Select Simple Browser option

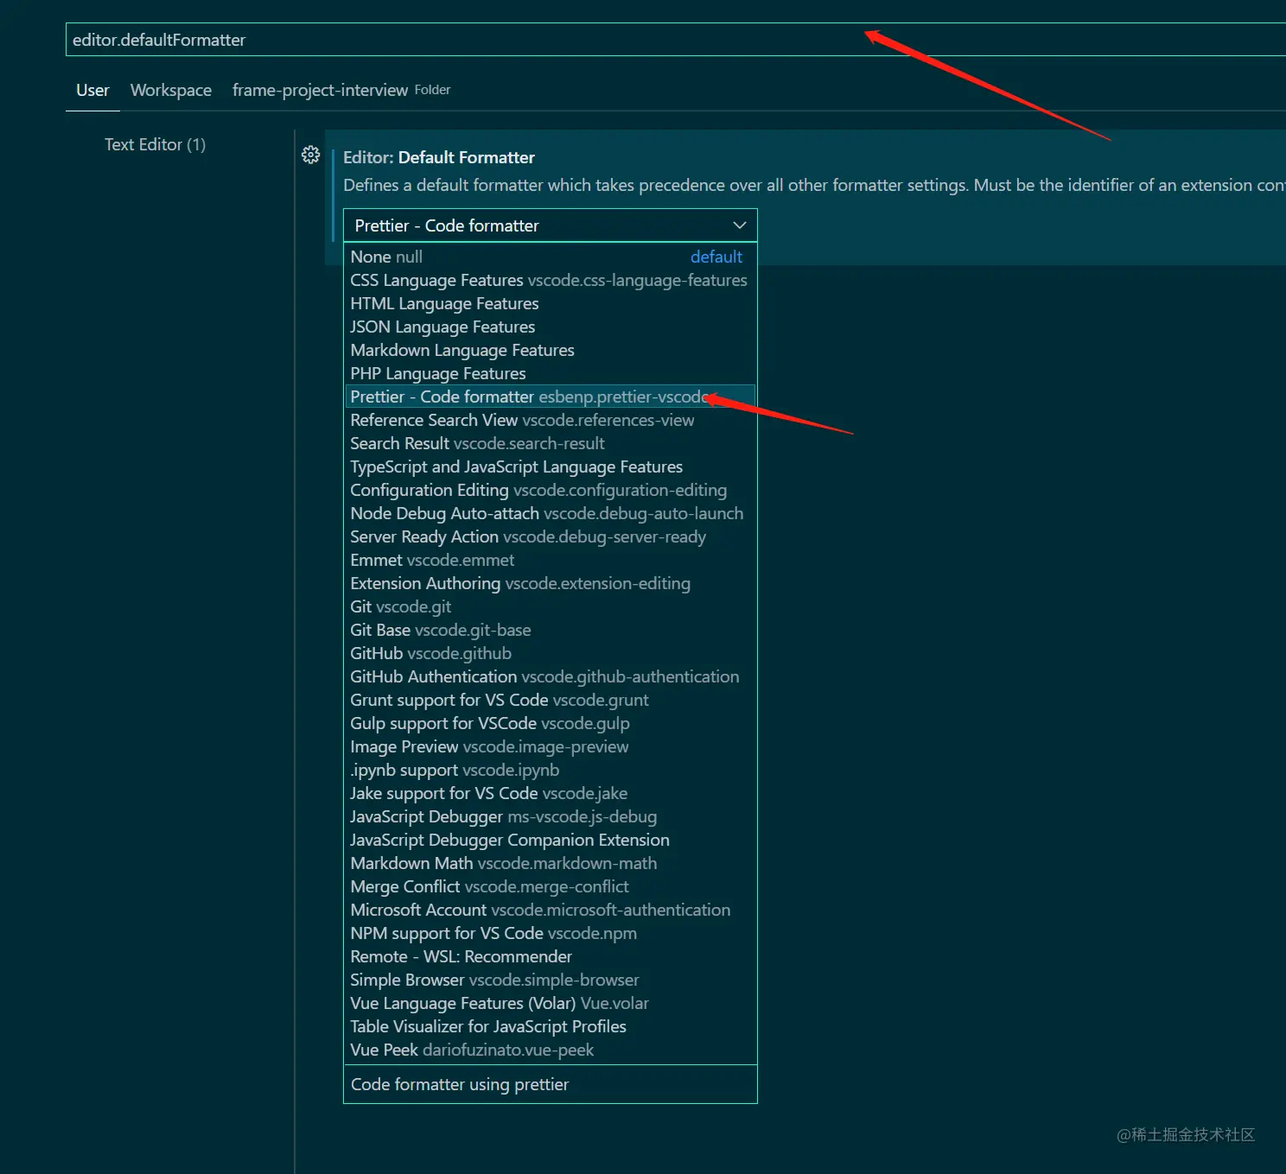point(550,980)
